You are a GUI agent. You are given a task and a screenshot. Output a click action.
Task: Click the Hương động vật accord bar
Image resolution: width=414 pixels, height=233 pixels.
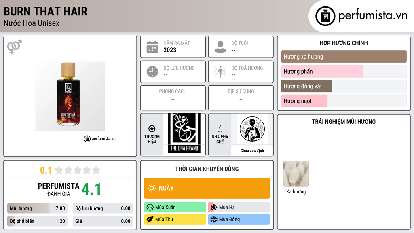point(344,86)
